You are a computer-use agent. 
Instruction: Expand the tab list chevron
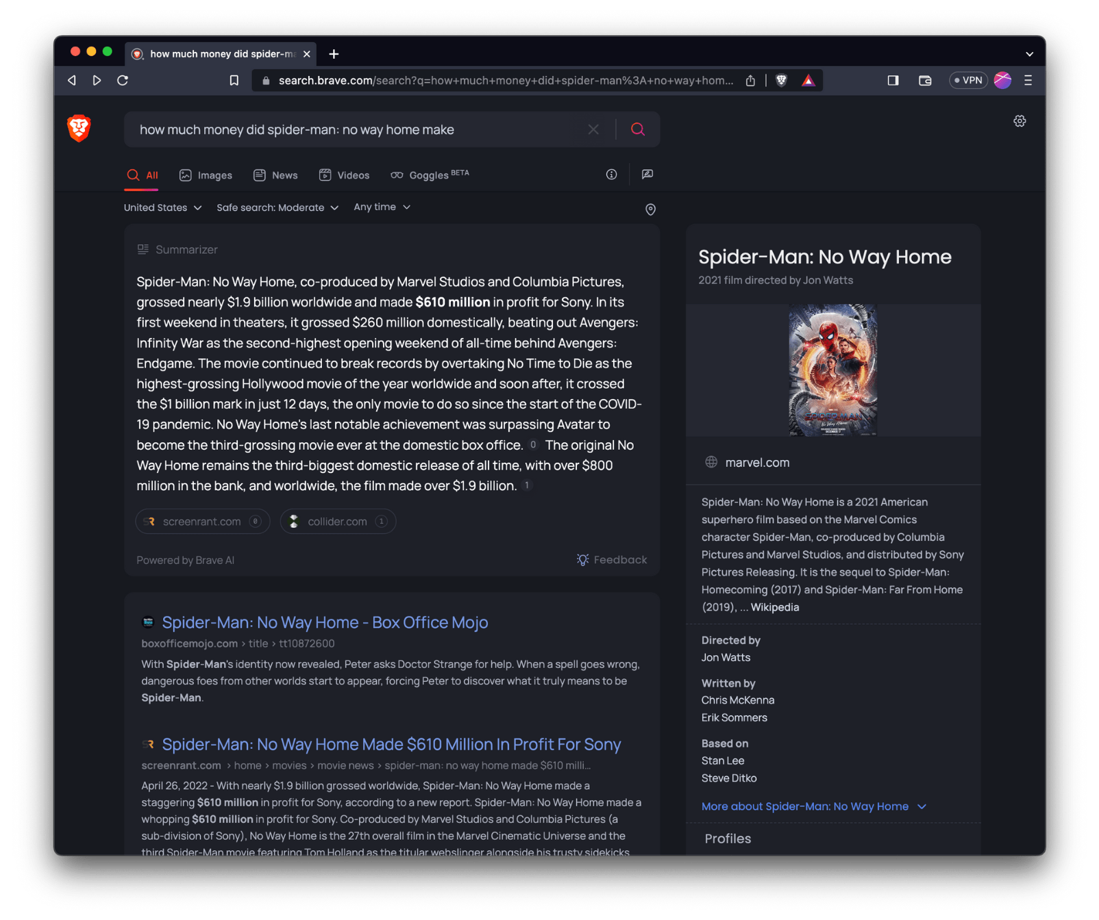click(1029, 54)
